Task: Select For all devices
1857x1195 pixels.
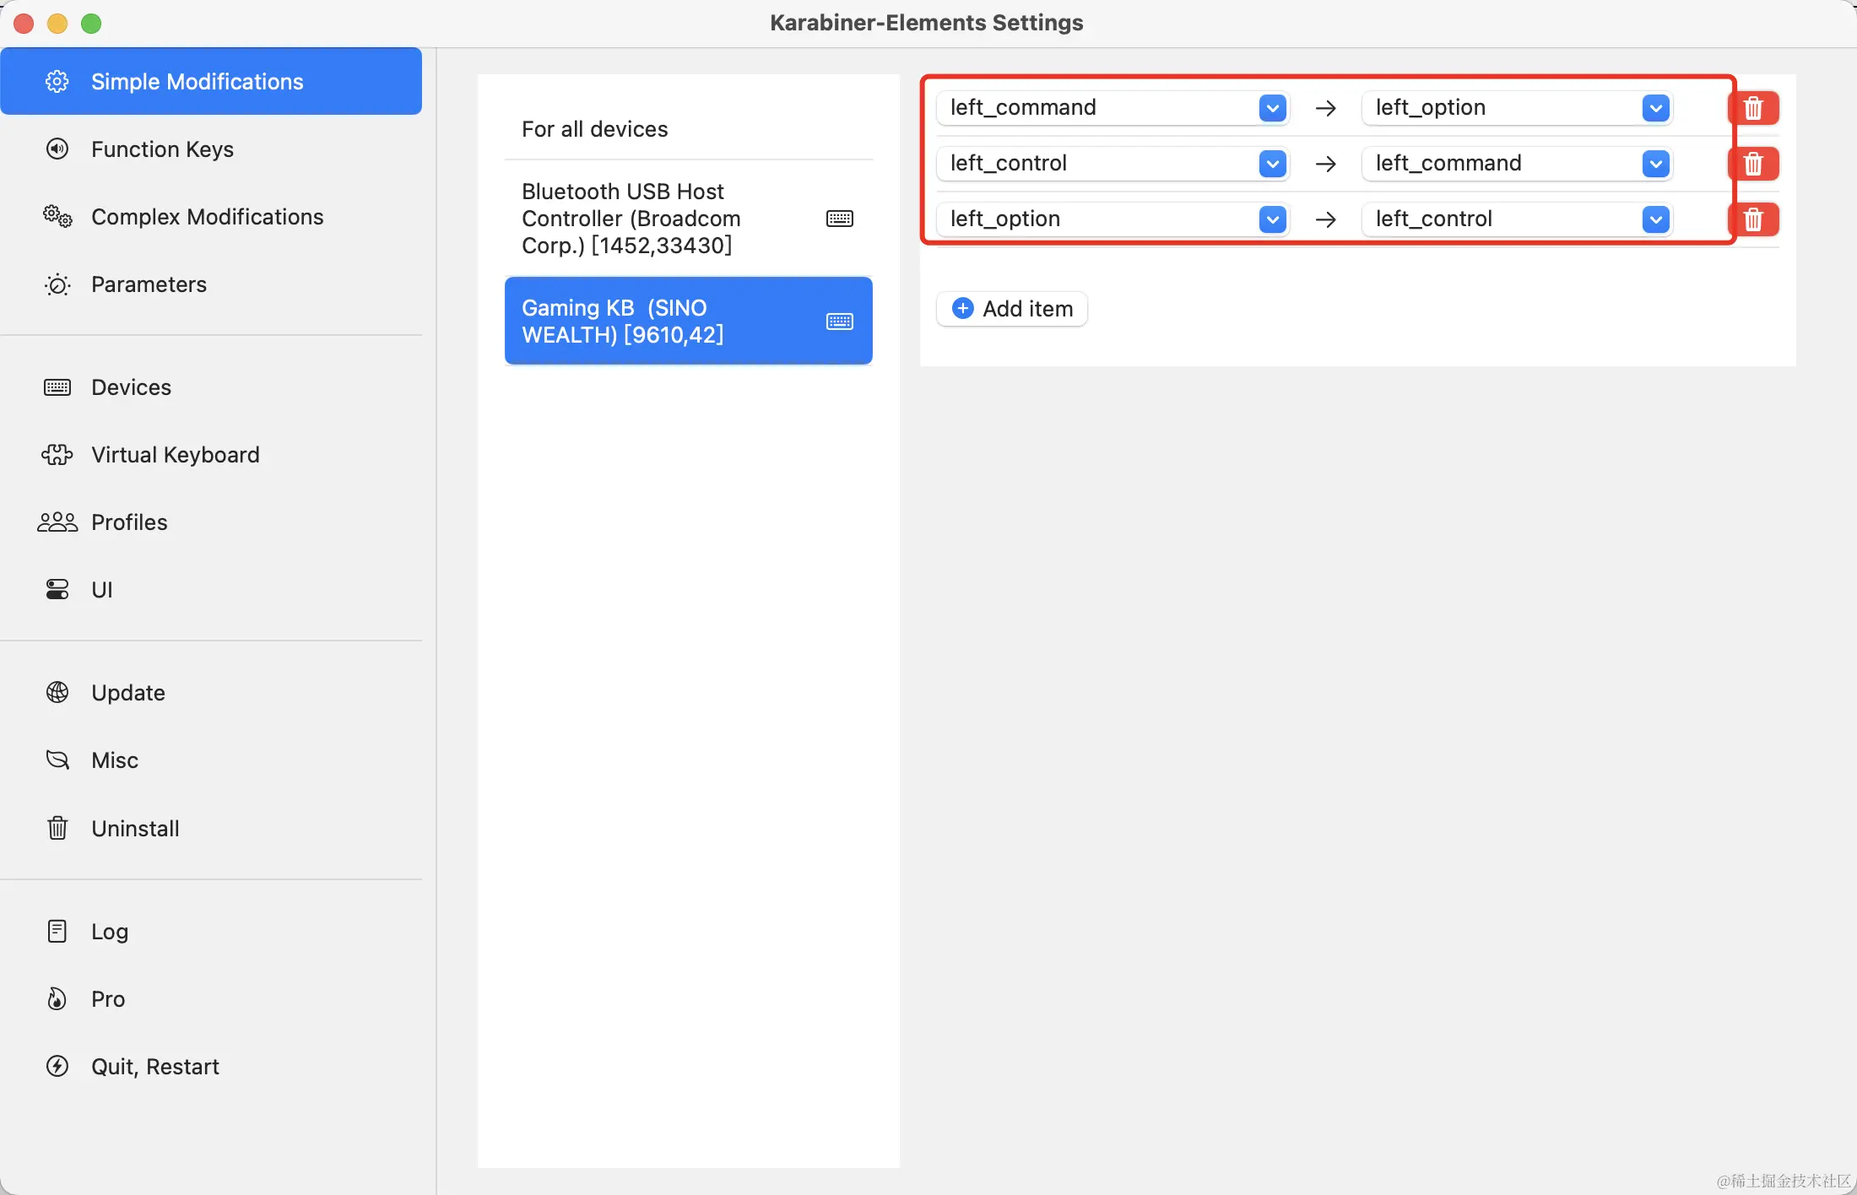Action: (x=689, y=129)
